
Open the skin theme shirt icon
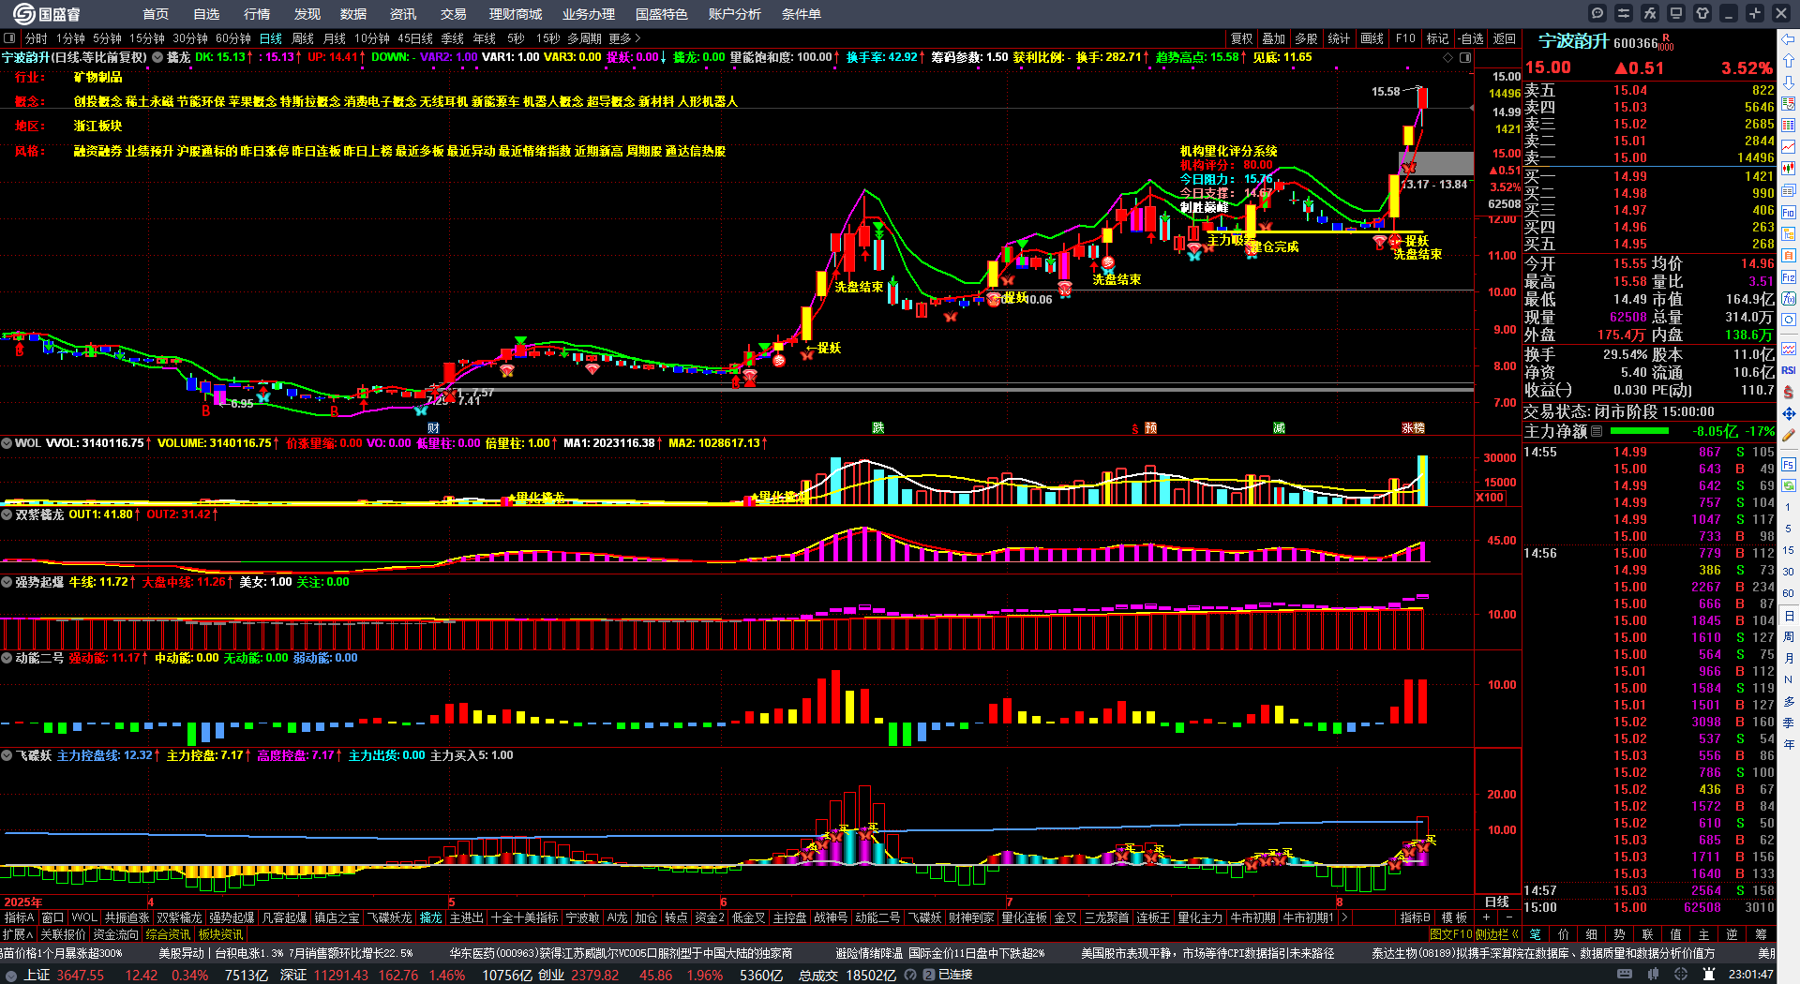coord(1702,13)
